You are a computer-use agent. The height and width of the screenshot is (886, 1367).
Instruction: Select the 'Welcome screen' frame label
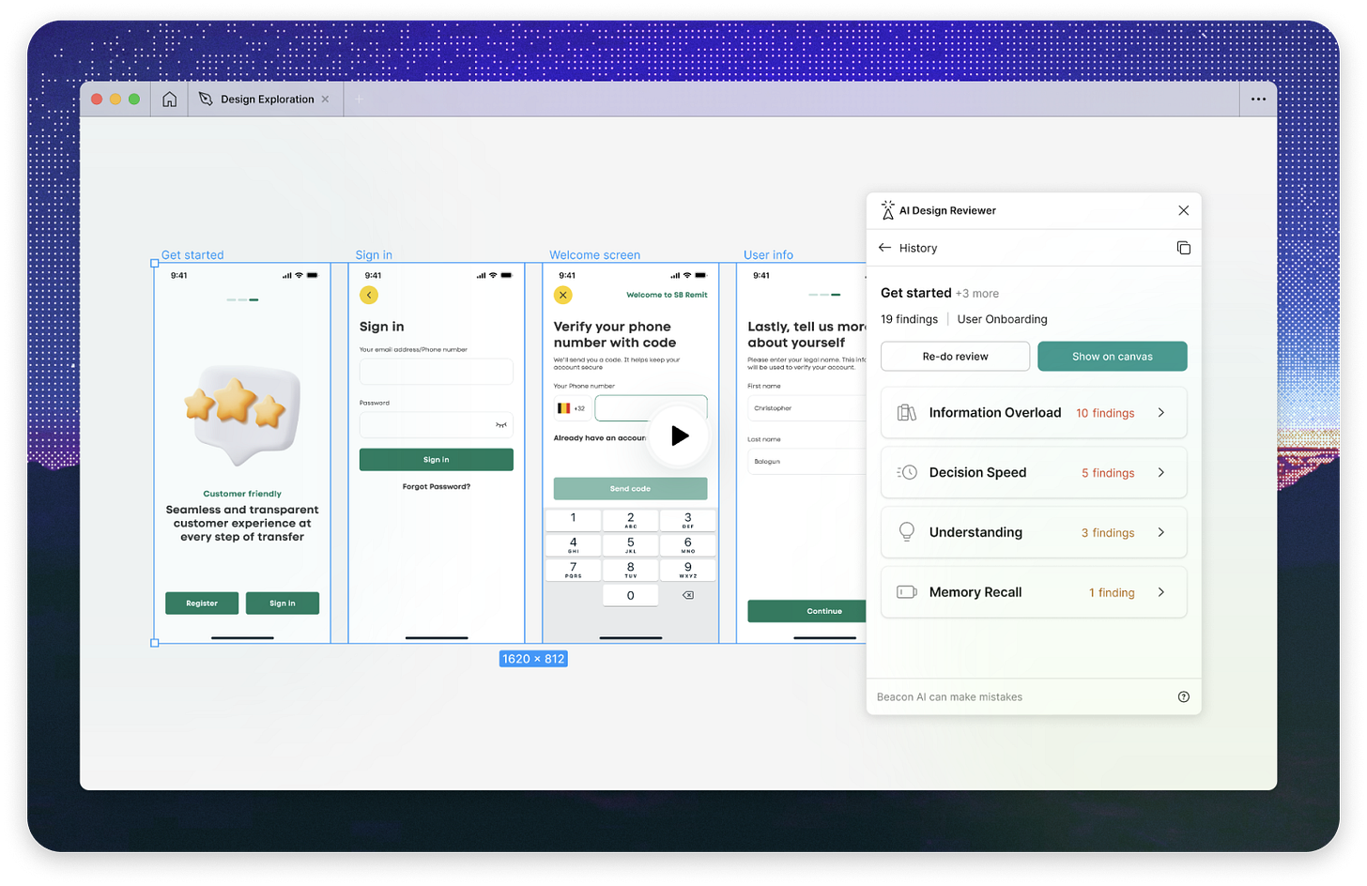pyautogui.click(x=594, y=255)
